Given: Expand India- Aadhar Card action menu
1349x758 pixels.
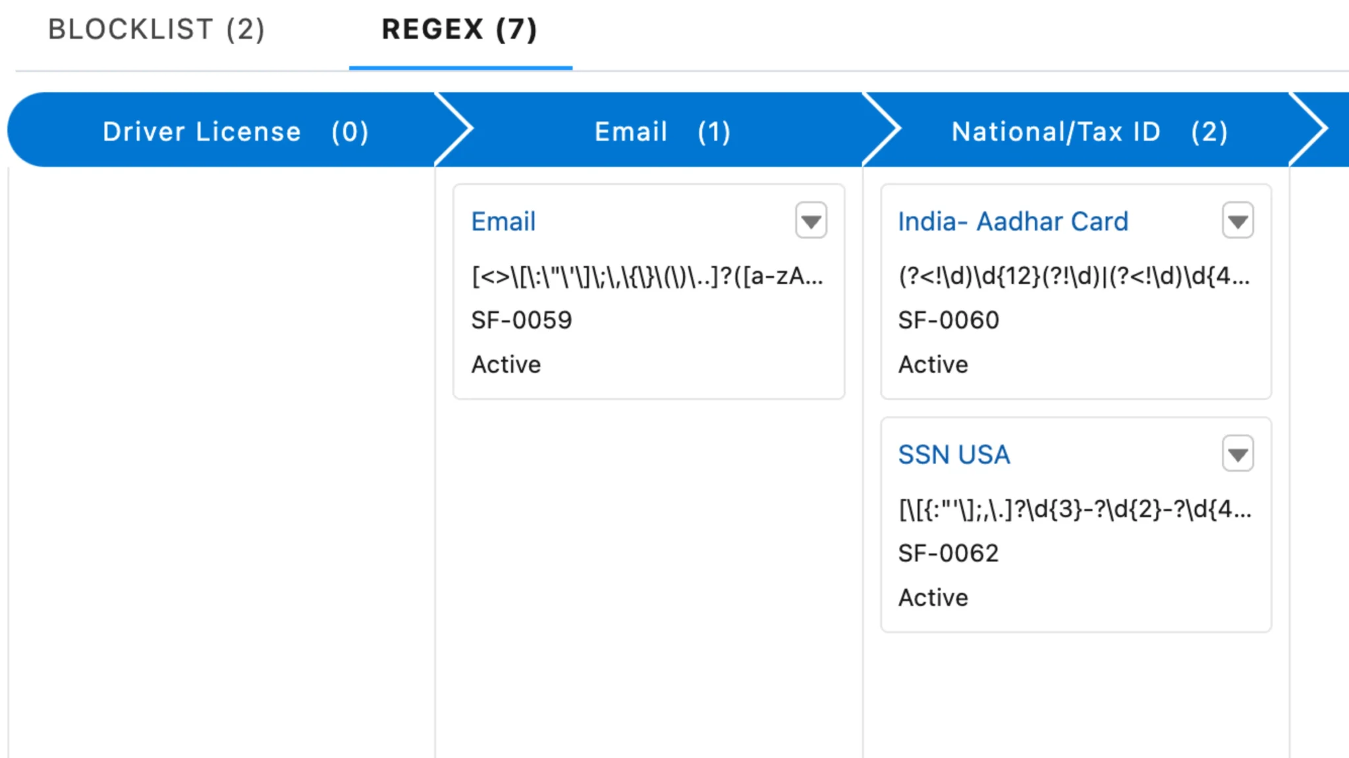Looking at the screenshot, I should tap(1238, 221).
